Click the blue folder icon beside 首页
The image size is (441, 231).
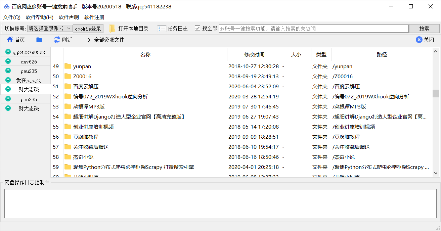(x=39, y=39)
